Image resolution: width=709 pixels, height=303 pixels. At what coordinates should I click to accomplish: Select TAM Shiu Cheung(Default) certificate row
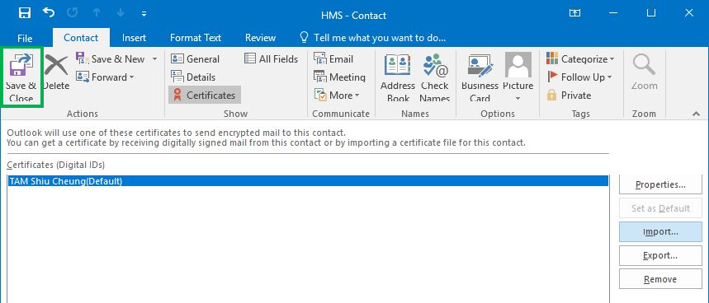click(x=308, y=181)
